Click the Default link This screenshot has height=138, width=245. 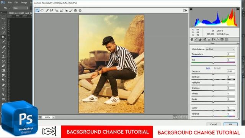click(x=217, y=68)
